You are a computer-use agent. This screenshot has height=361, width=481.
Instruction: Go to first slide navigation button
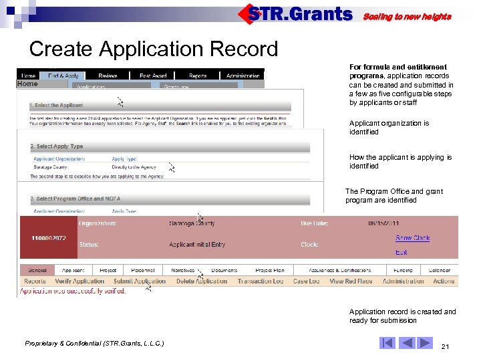pyautogui.click(x=387, y=343)
